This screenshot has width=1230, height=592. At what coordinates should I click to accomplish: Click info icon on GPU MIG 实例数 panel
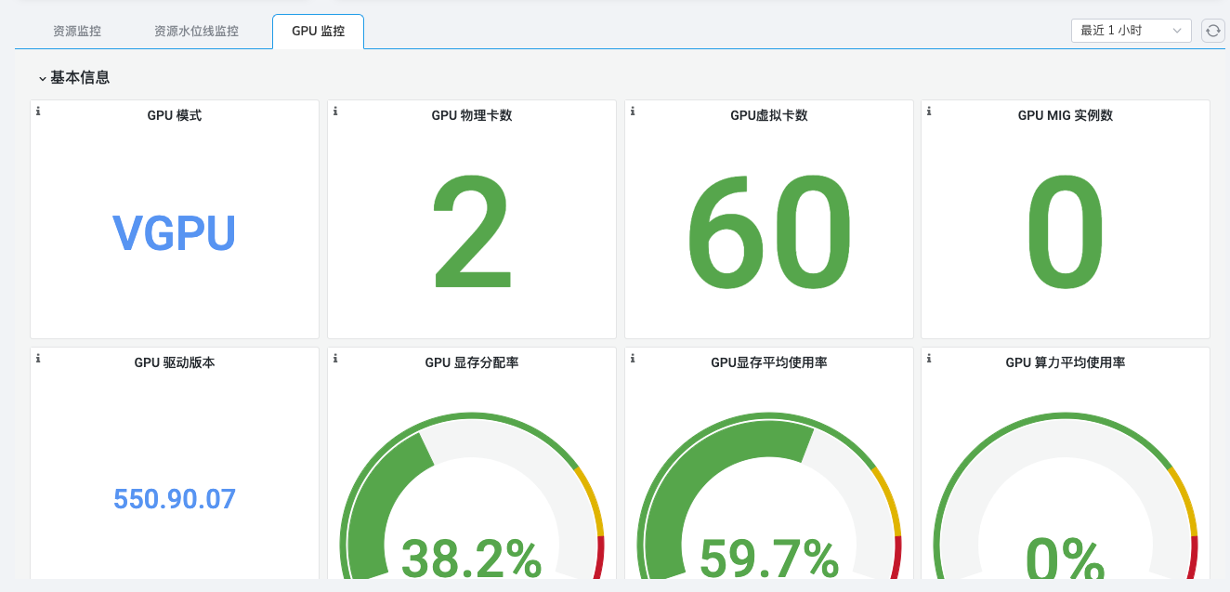tap(929, 112)
